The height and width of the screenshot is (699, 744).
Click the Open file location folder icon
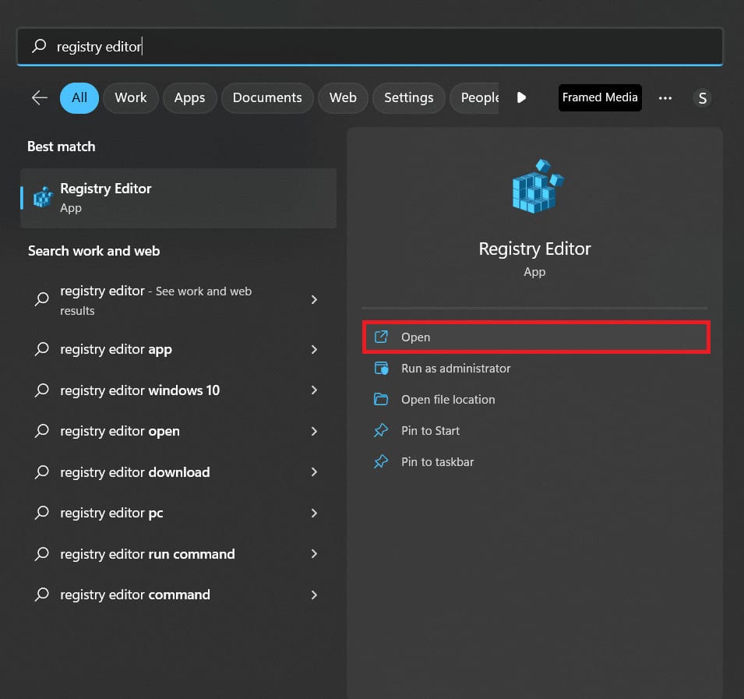381,400
